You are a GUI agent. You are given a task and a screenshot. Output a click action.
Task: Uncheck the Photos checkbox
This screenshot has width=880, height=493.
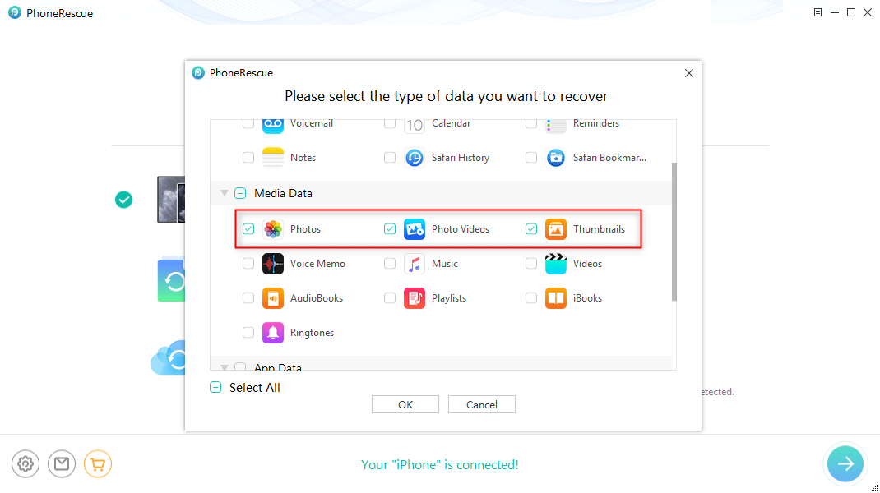pos(248,228)
